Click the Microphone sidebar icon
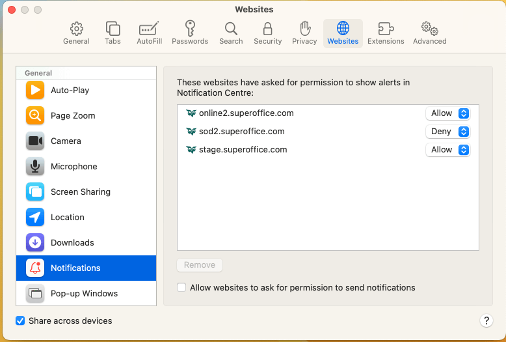506x342 pixels. [35, 166]
